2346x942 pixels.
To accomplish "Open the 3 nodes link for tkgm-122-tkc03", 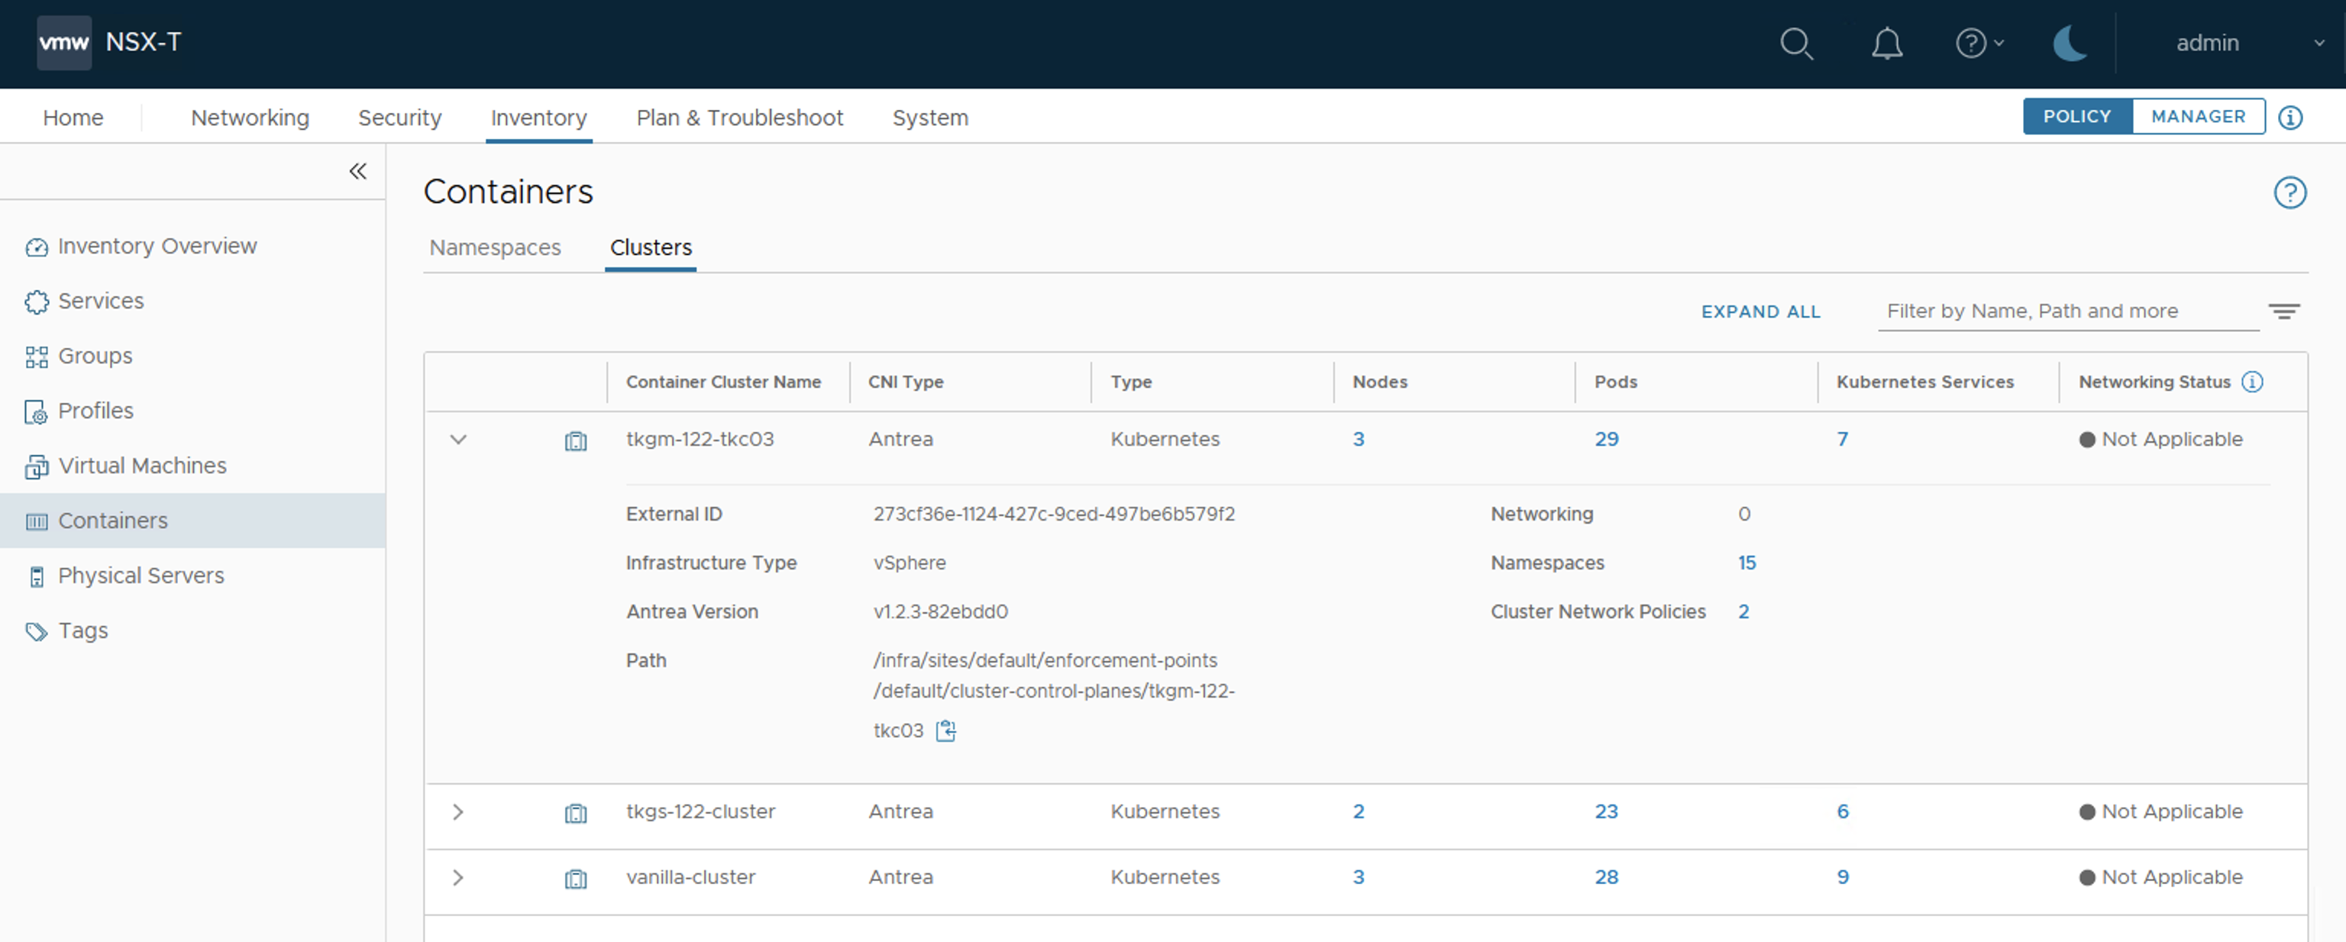I will pyautogui.click(x=1358, y=440).
